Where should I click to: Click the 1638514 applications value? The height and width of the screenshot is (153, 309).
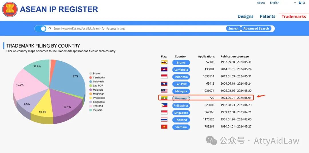[x=208, y=76]
